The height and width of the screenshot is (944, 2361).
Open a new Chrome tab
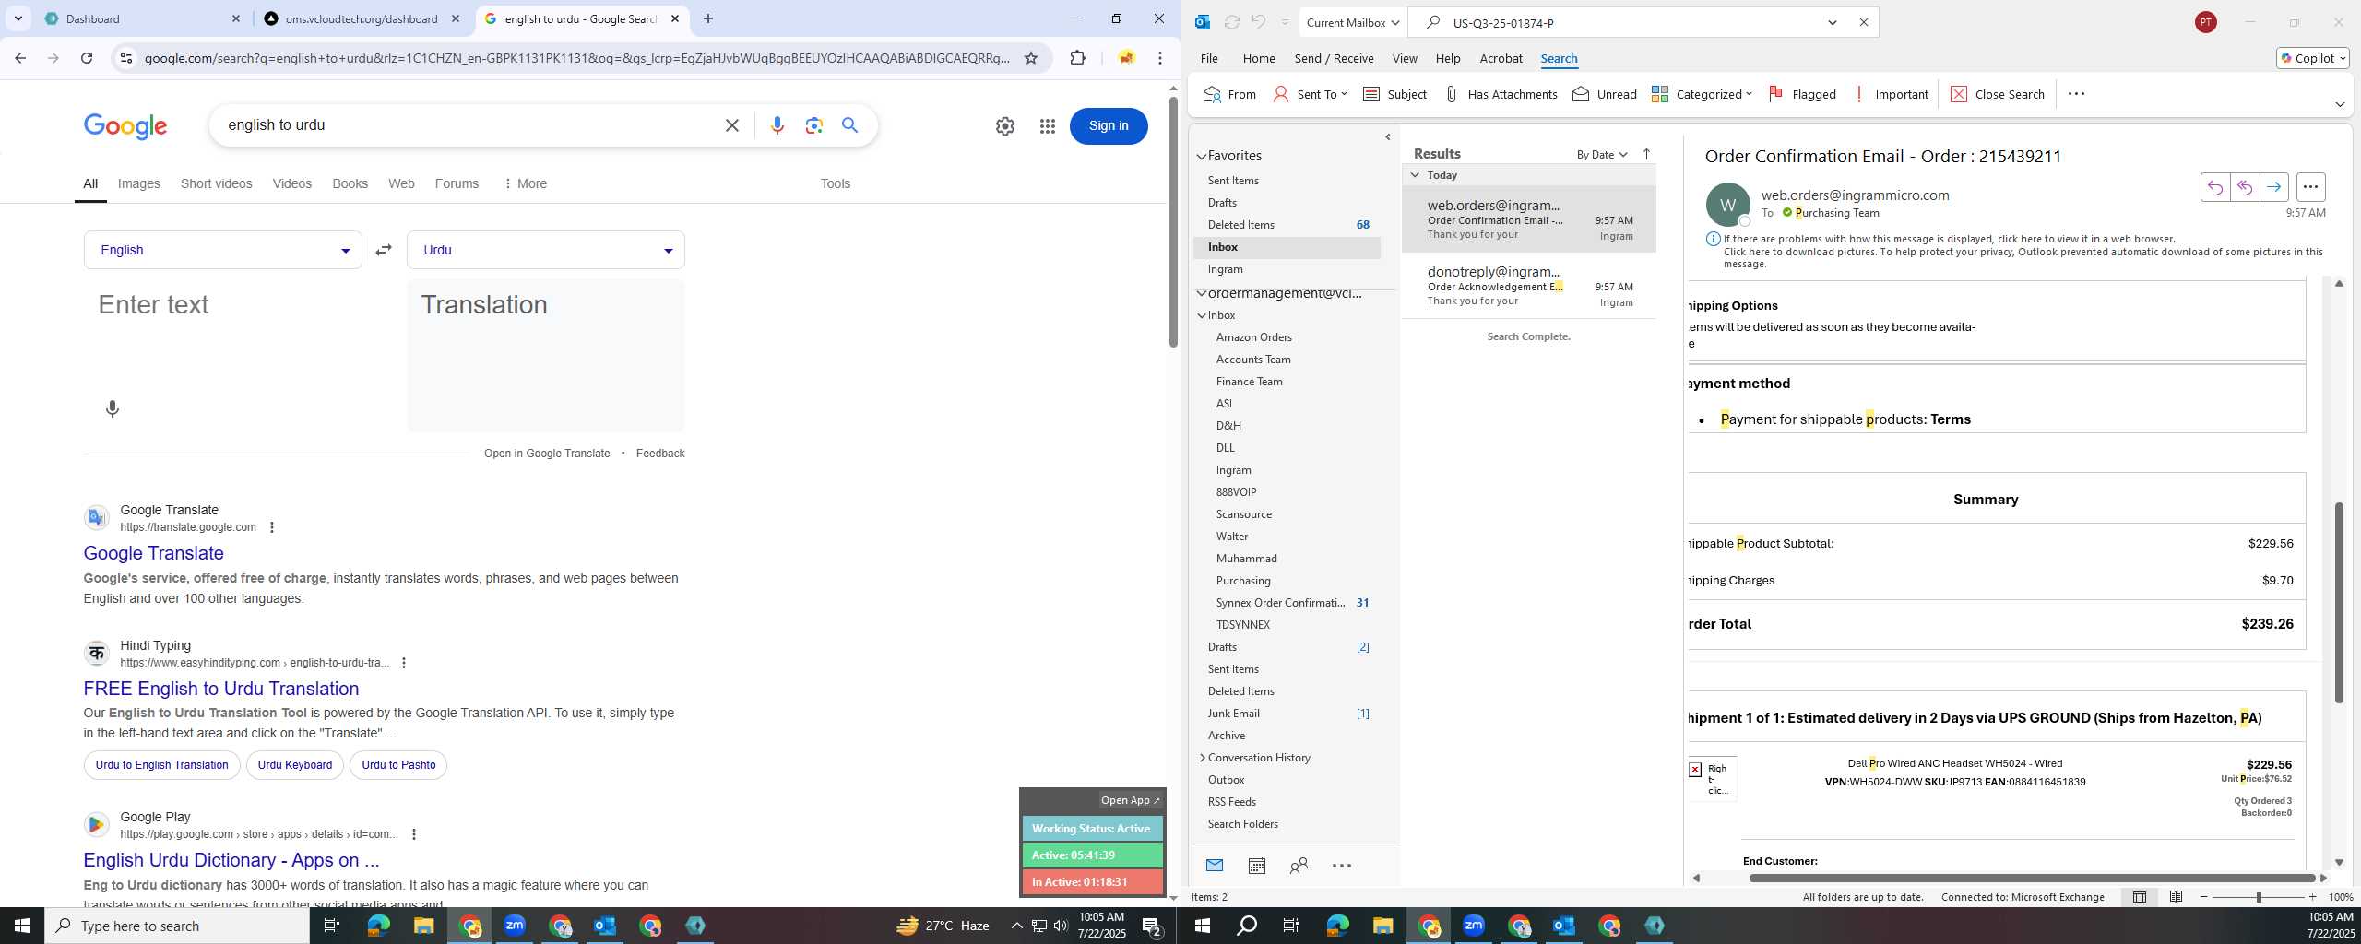707,18
